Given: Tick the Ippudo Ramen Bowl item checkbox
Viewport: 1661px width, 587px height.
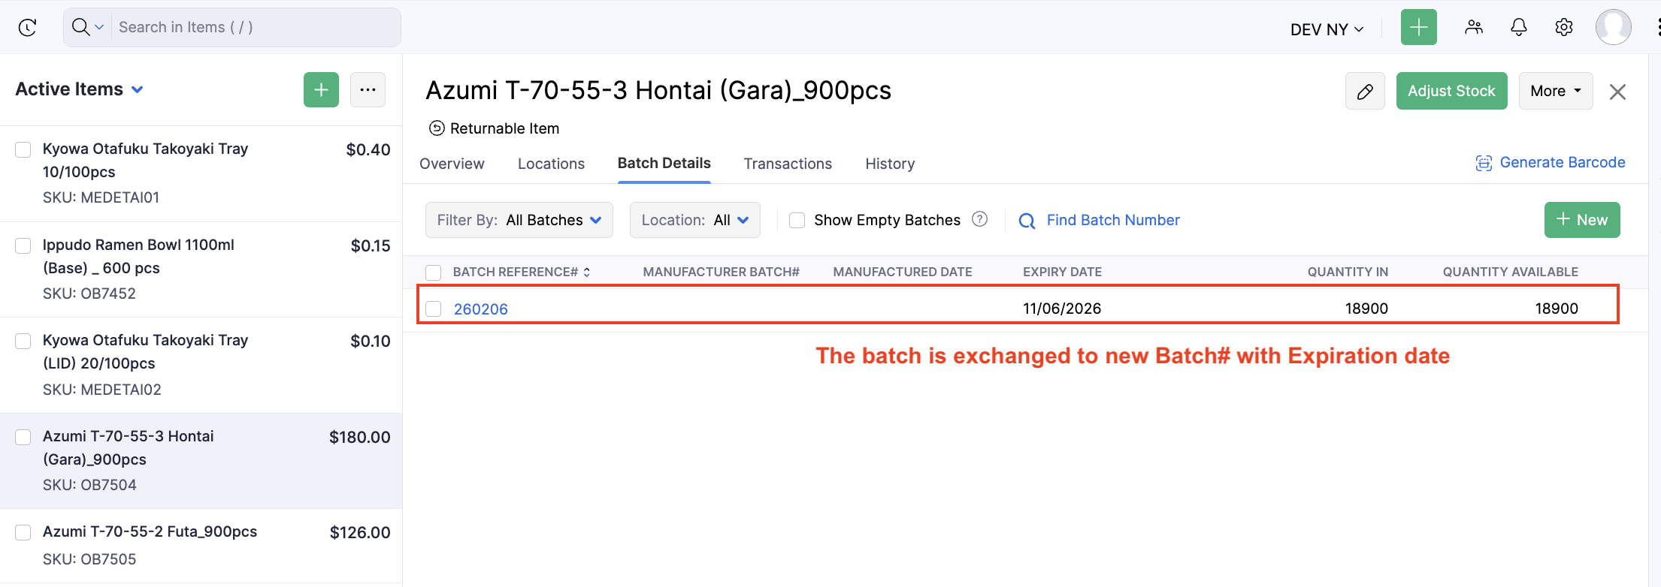Looking at the screenshot, I should 23,245.
